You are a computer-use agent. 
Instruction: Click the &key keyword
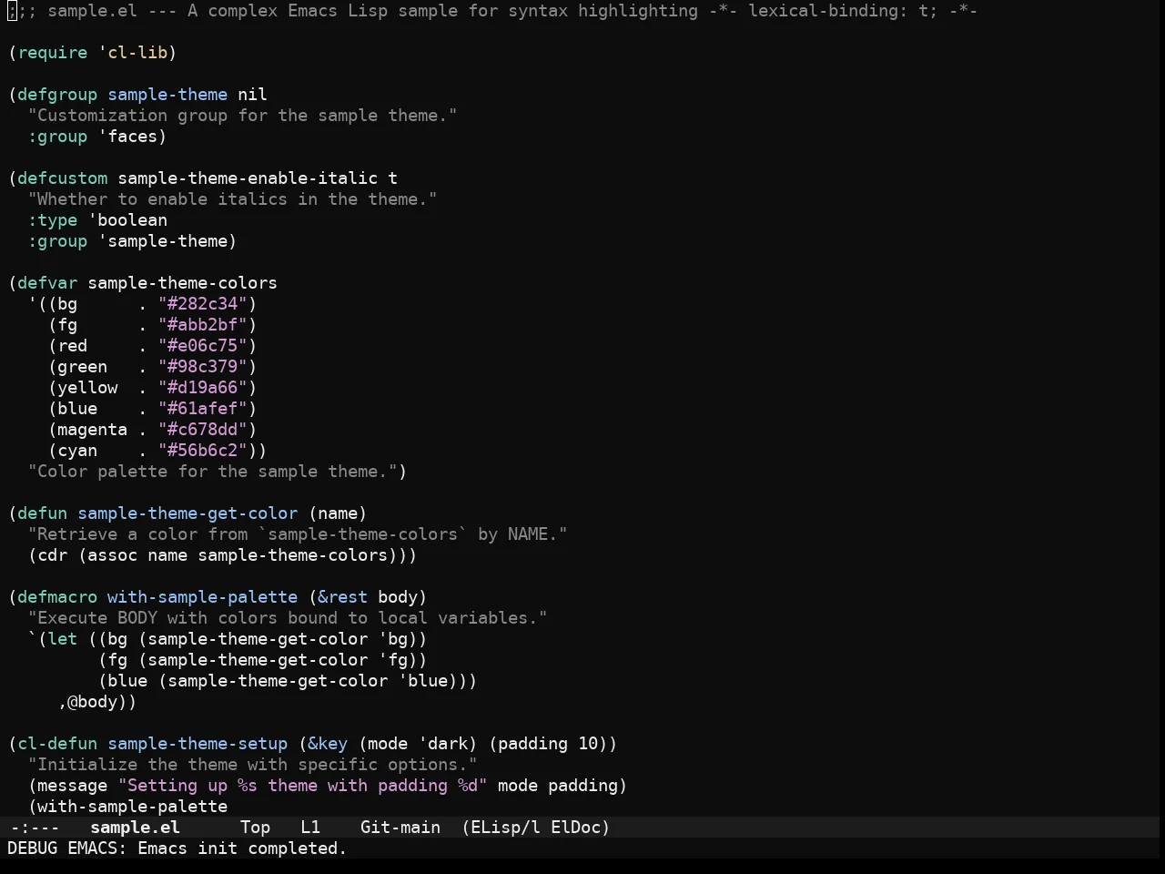point(328,744)
